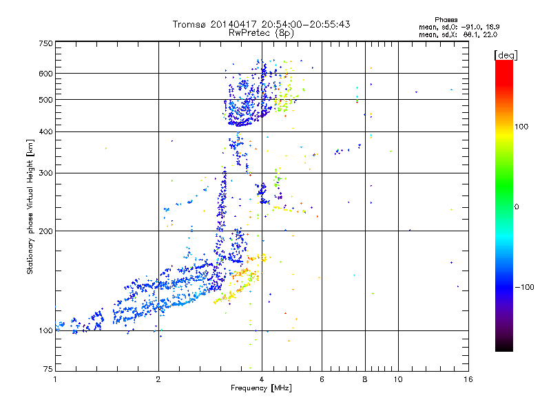Click the black bottom of the colorbar
The height and width of the screenshot is (413, 551).
(x=504, y=346)
